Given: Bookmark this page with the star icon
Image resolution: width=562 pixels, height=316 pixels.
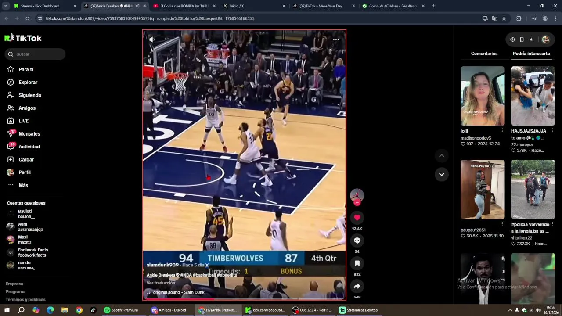Looking at the screenshot, I should pos(504,18).
